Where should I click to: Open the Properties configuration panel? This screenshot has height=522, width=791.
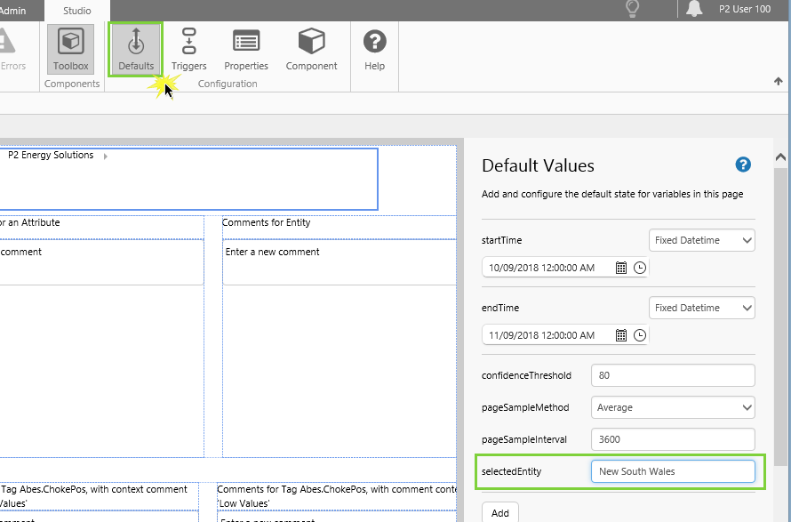tap(246, 50)
